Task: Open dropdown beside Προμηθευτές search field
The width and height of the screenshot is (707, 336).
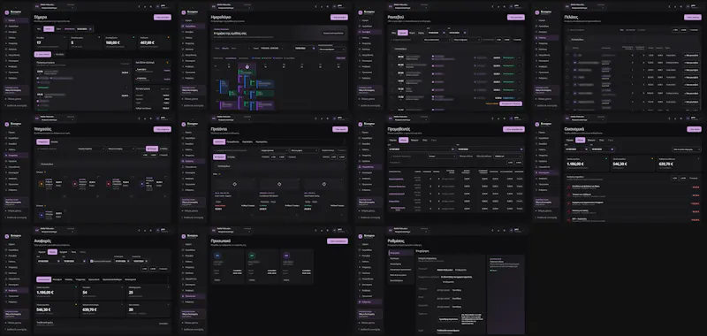Action: click(x=443, y=156)
